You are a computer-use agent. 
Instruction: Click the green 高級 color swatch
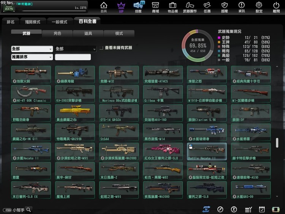coord(219,55)
